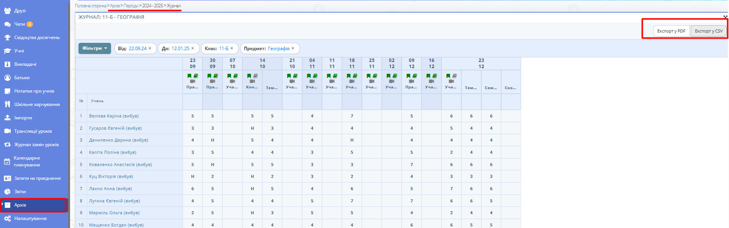The image size is (729, 228).
Task: Remove the Предмет Географія filter
Action: point(293,48)
